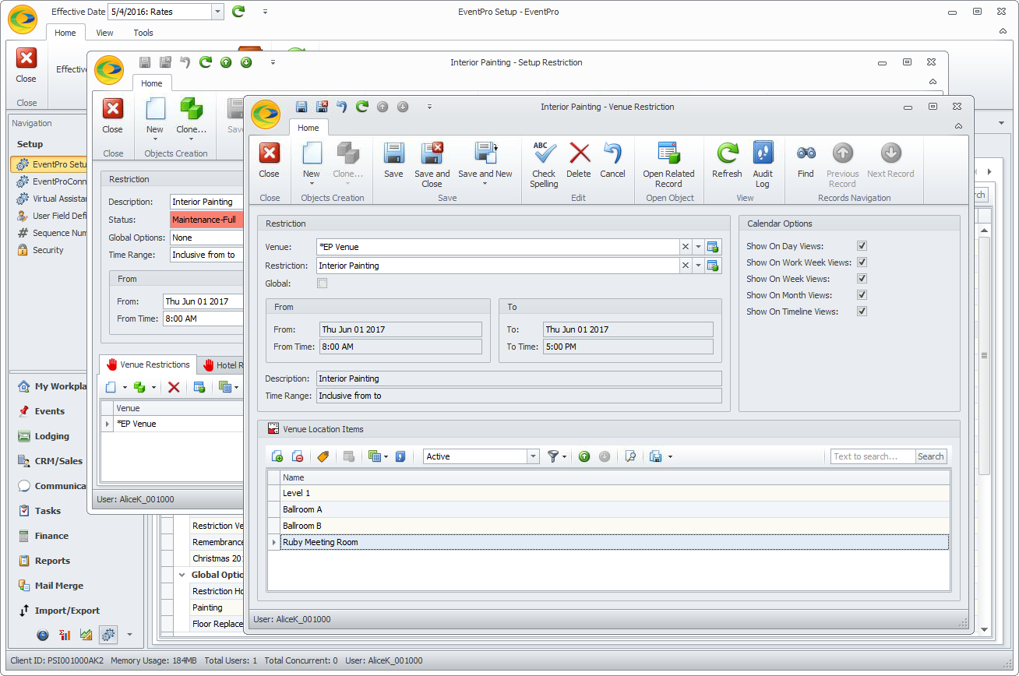1019x676 pixels.
Task: Click the Venue field lookup icon
Action: [712, 247]
